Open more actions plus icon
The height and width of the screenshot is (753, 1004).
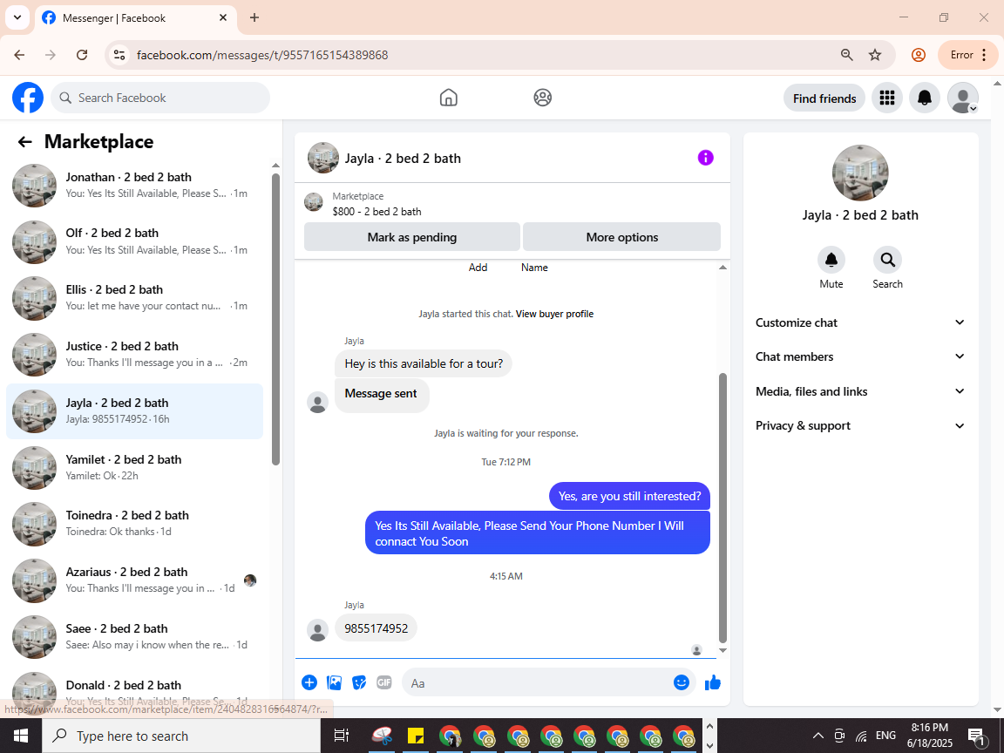coord(309,682)
